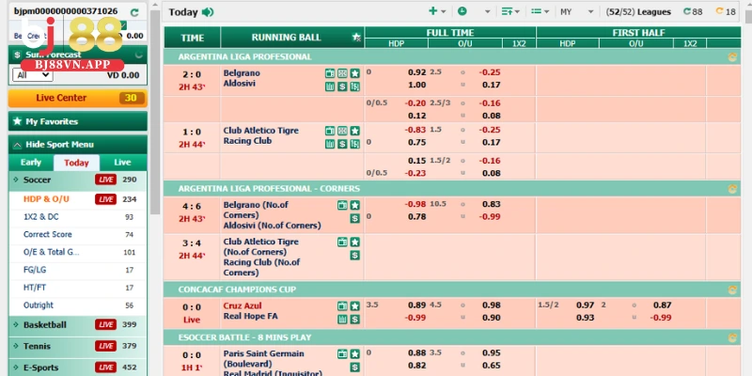Toggle favorite star for Club Atletico Tigre match

[x=355, y=131]
